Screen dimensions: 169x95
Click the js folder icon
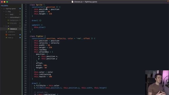pos(6,26)
